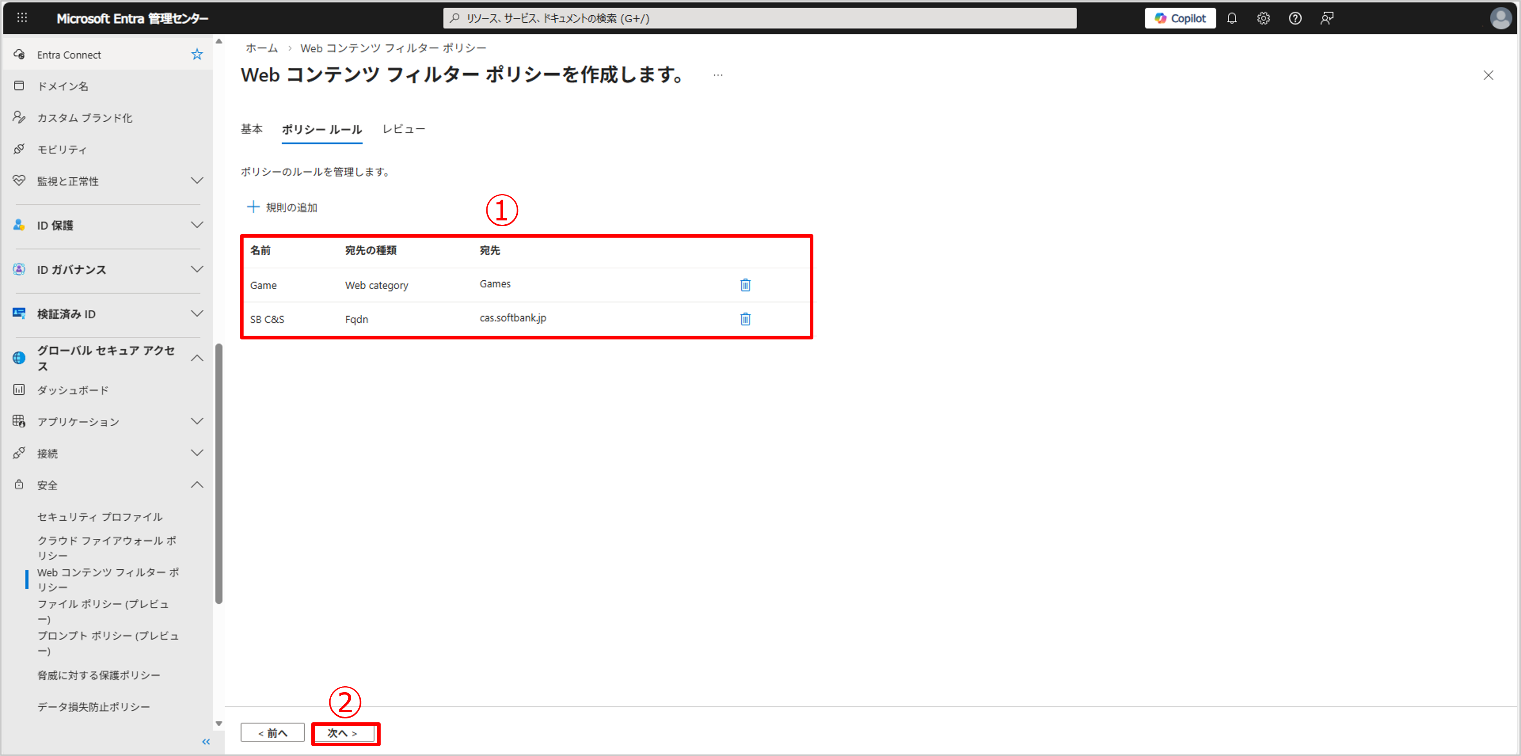Click the resource search field

coord(759,18)
